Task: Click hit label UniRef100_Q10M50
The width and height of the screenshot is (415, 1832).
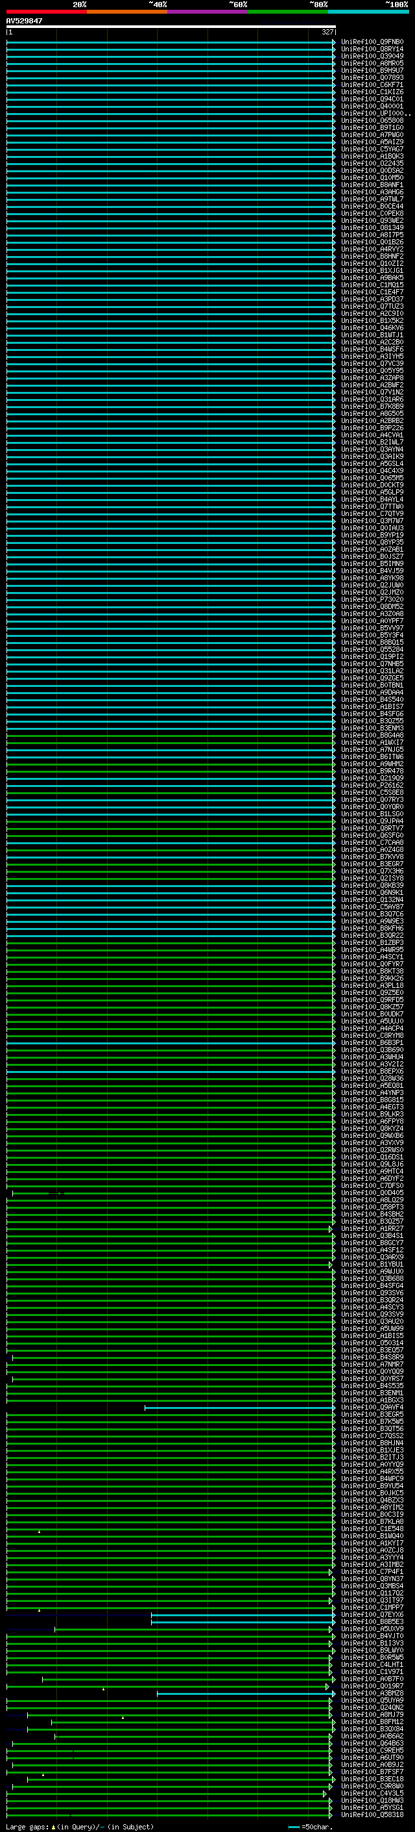Action: [372, 178]
